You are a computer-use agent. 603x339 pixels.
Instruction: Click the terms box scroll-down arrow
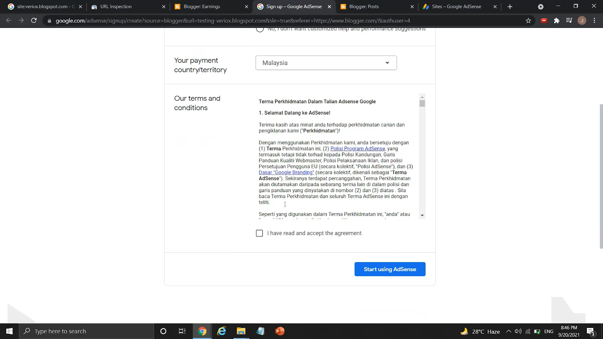[x=422, y=215]
